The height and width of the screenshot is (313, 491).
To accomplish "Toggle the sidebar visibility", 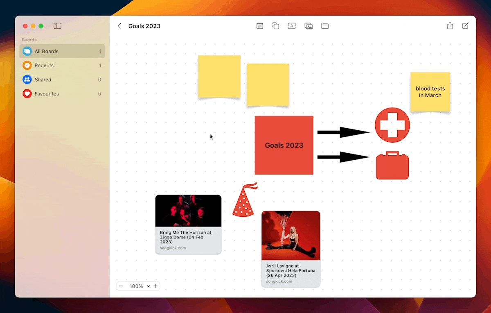I will (58, 26).
